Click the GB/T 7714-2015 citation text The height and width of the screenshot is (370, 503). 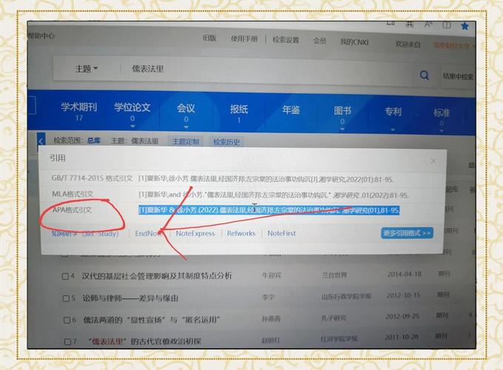tap(266, 179)
